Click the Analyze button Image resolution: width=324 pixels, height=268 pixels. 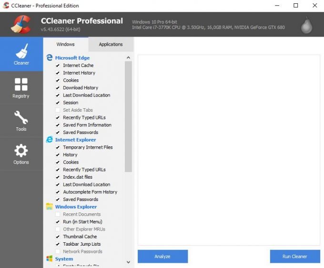(162, 257)
